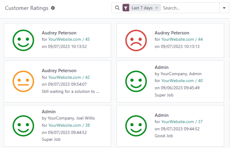Open the search options dropdown arrow
The height and width of the screenshot is (148, 230).
pyautogui.click(x=224, y=8)
